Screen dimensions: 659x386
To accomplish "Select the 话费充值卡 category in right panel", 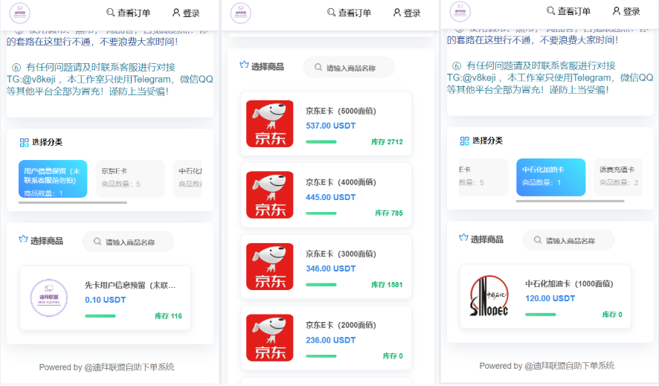I will pyautogui.click(x=618, y=177).
